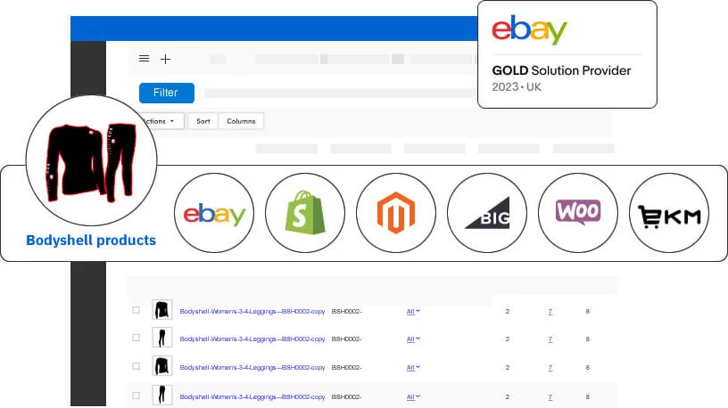This screenshot has width=728, height=408.
Task: Open the All dropdown in last row
Action: point(413,394)
